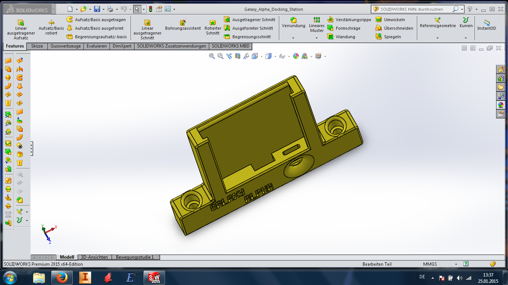
Task: Select Verstärkungsrippe tool
Action: click(349, 19)
